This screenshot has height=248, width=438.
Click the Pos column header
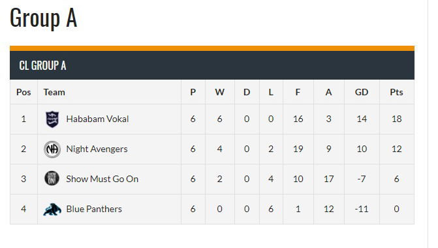[23, 92]
